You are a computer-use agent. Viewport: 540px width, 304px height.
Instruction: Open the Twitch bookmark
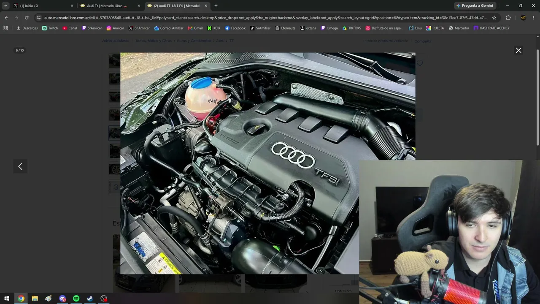[50, 28]
